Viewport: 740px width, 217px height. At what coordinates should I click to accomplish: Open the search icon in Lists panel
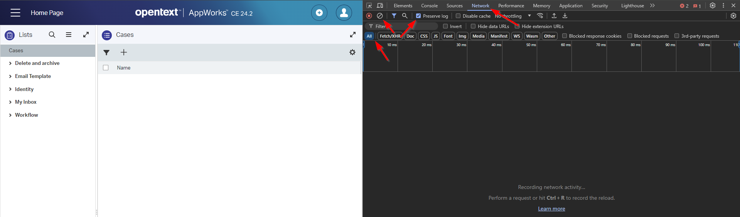pyautogui.click(x=52, y=35)
